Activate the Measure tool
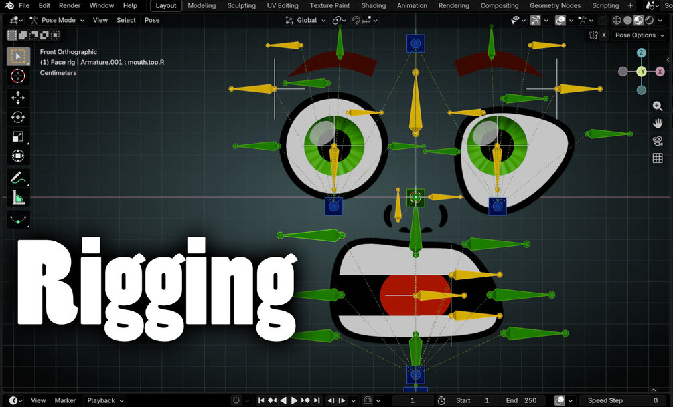 pos(18,198)
